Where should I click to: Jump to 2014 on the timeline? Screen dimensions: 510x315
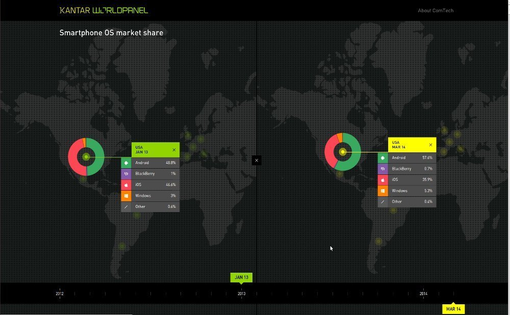(x=423, y=294)
